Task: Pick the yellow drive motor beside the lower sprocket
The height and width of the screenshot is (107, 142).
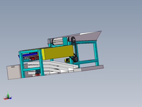Action: tap(67, 60)
